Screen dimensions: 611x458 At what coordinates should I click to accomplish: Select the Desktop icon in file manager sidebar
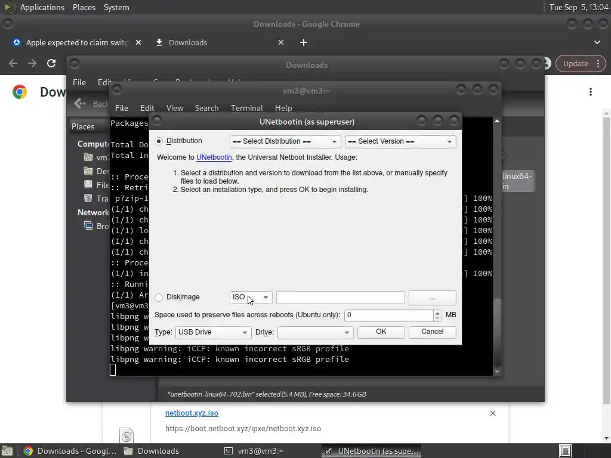pyautogui.click(x=88, y=171)
